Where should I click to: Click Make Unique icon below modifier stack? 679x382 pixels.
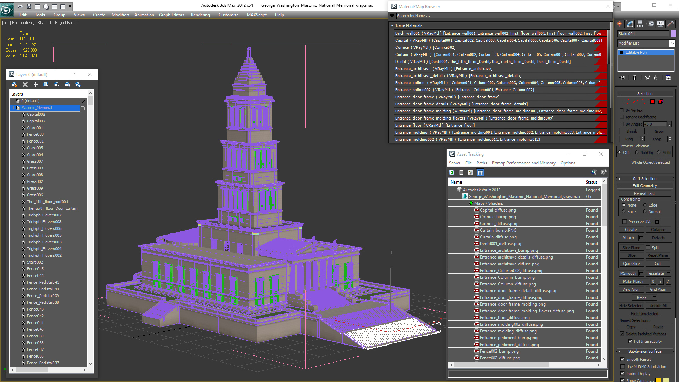click(647, 78)
